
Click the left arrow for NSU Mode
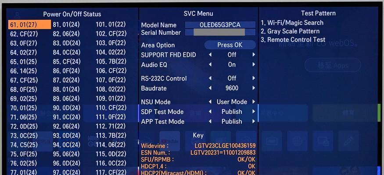(210, 102)
